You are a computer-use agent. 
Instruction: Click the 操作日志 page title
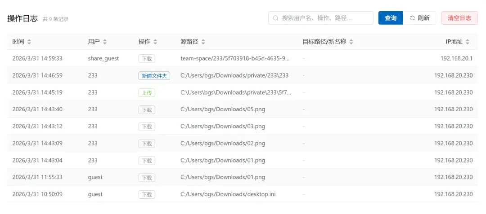(22, 18)
